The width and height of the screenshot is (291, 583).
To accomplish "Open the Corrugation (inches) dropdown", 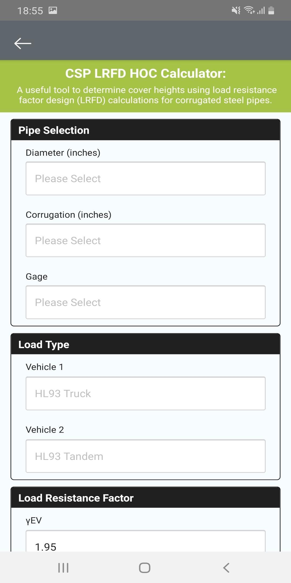I will click(145, 240).
